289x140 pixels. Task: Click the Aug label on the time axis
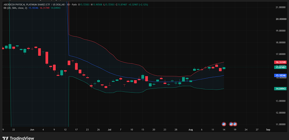pyautogui.click(x=191, y=130)
